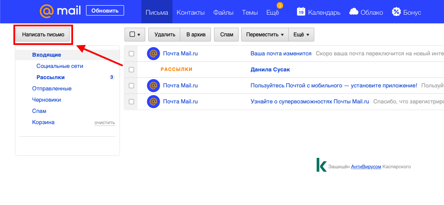Click sender name on Узнайте о супервозможностях row
Screen dimensions: 444x205
click(x=180, y=102)
